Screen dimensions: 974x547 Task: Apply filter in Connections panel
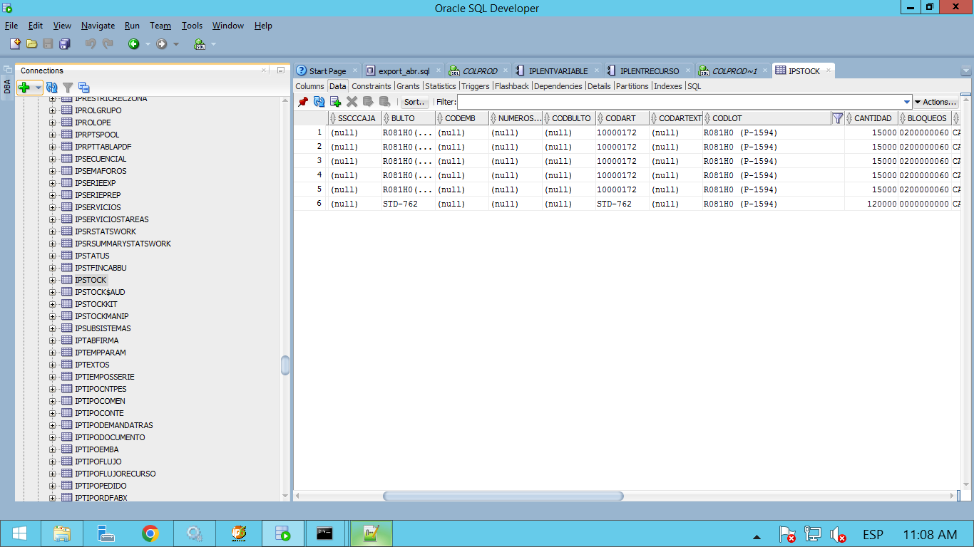pyautogui.click(x=68, y=88)
